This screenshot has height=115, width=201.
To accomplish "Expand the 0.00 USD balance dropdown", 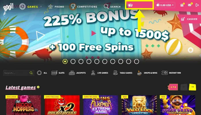I will click(165, 5).
